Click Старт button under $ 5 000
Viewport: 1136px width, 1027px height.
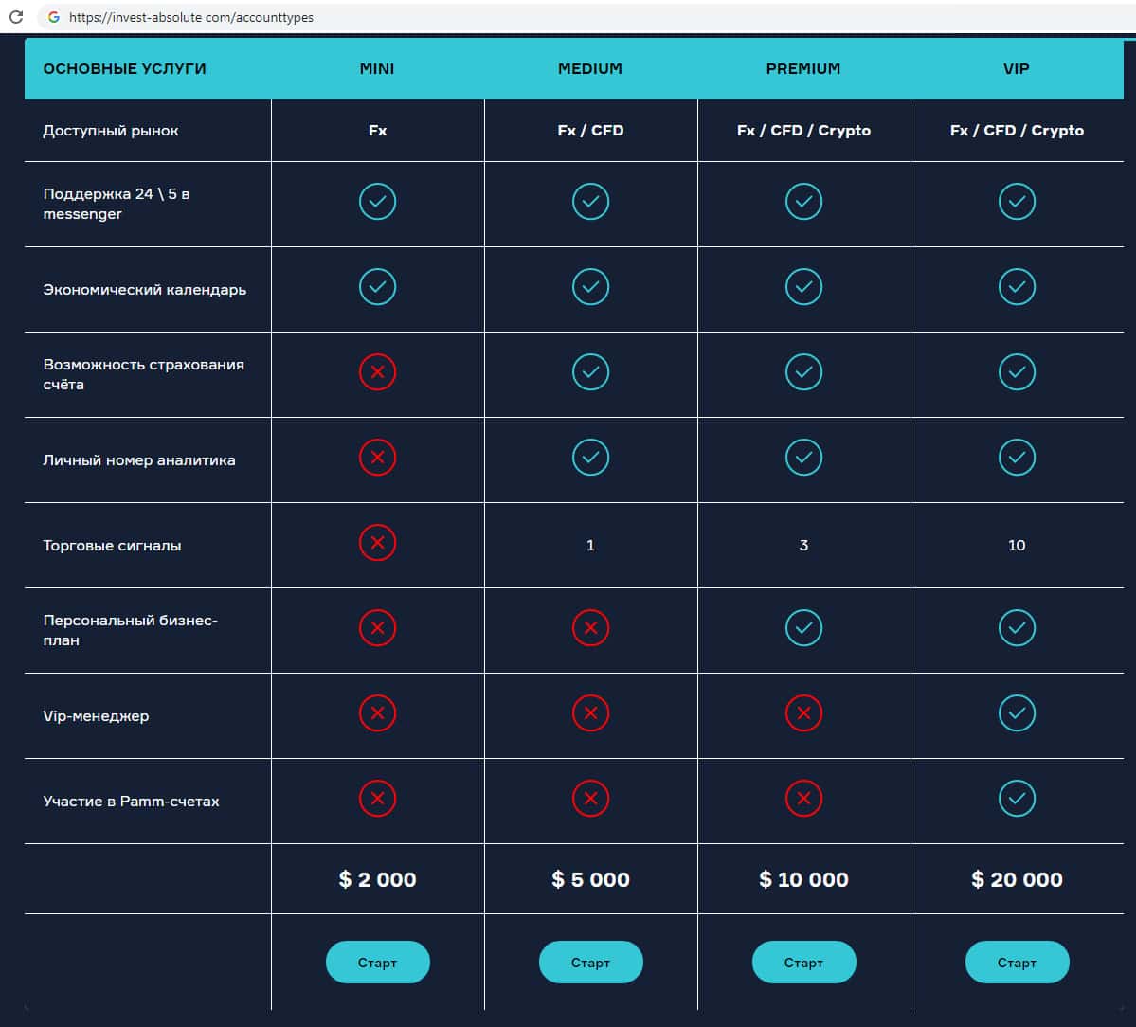coord(590,962)
